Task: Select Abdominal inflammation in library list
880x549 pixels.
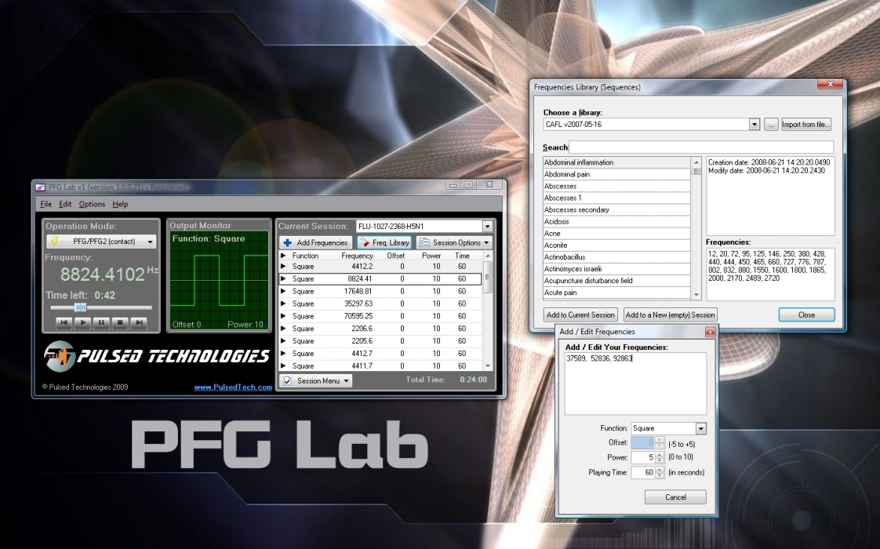Action: (x=616, y=162)
